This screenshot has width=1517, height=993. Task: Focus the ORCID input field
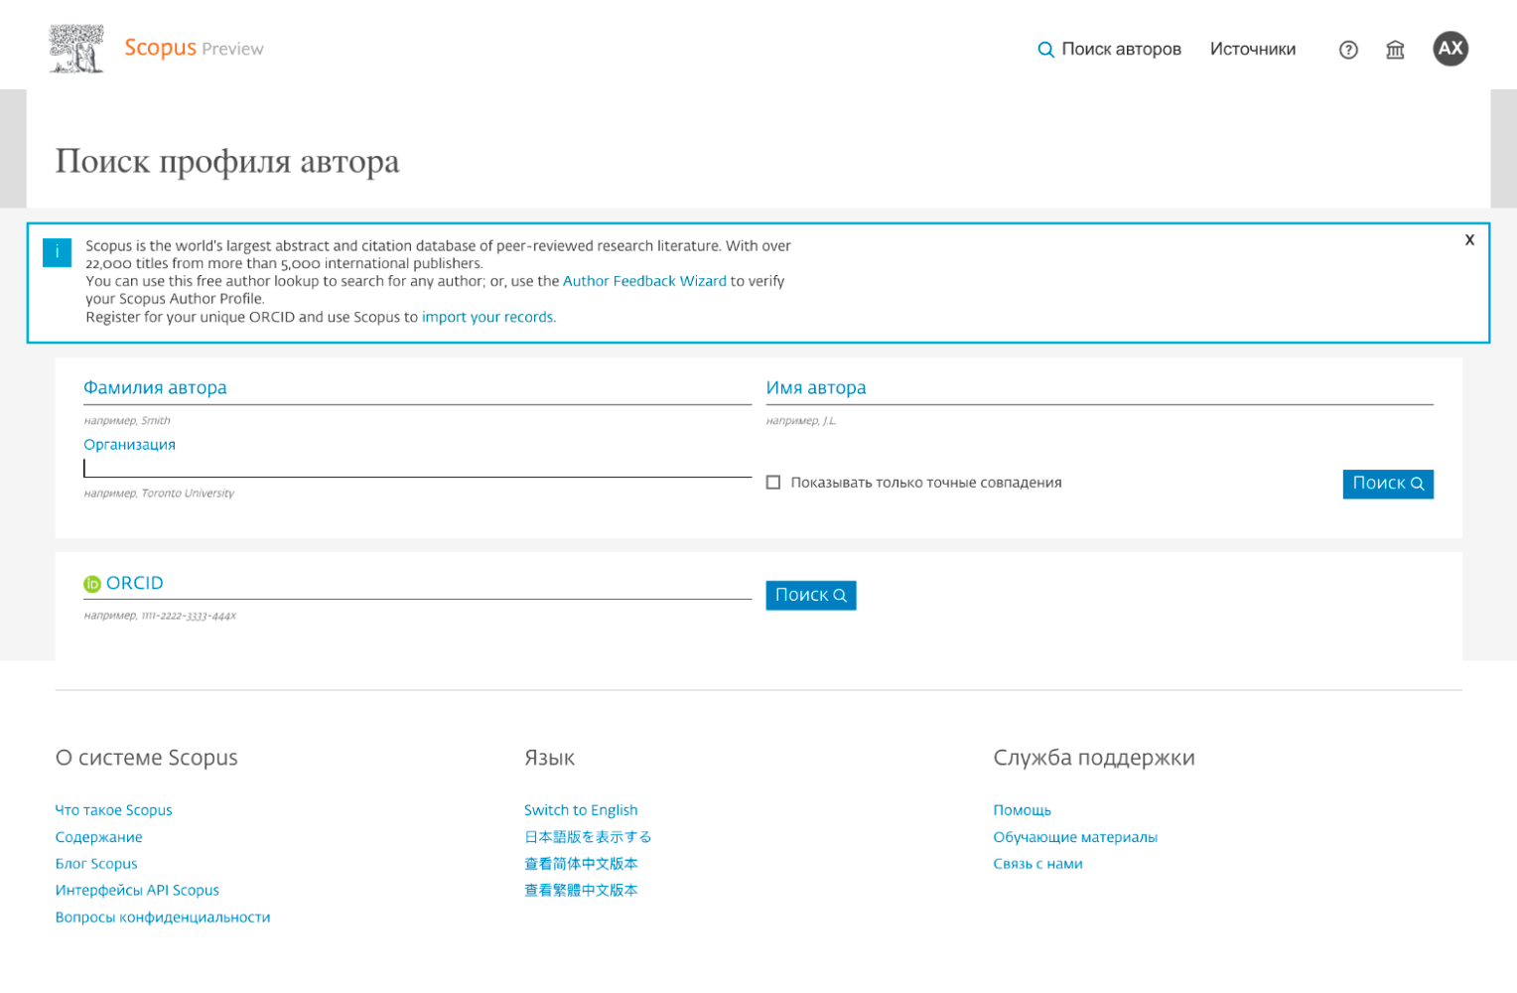417,584
